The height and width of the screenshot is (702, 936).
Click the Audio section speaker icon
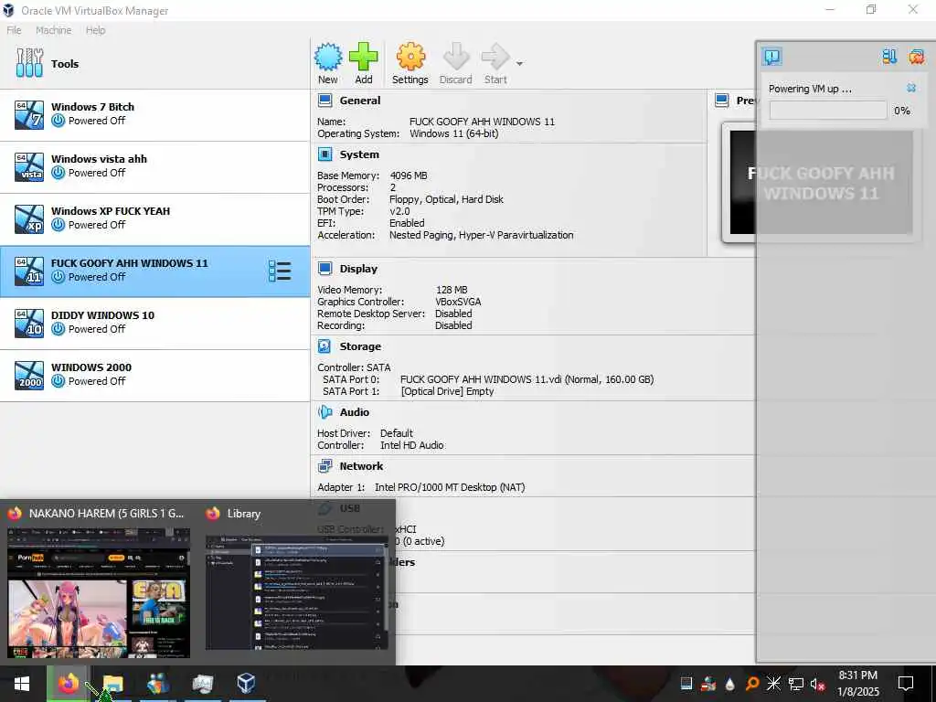(324, 412)
